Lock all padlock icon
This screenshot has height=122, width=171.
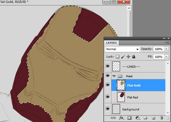(133, 57)
